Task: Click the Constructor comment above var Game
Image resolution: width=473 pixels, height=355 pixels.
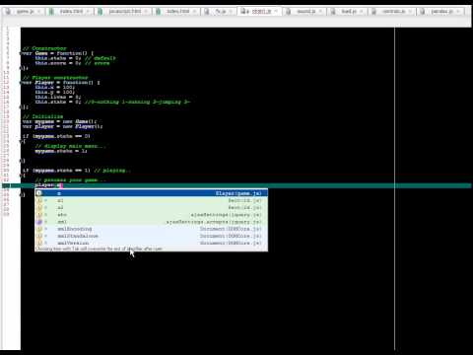Action: click(x=44, y=48)
